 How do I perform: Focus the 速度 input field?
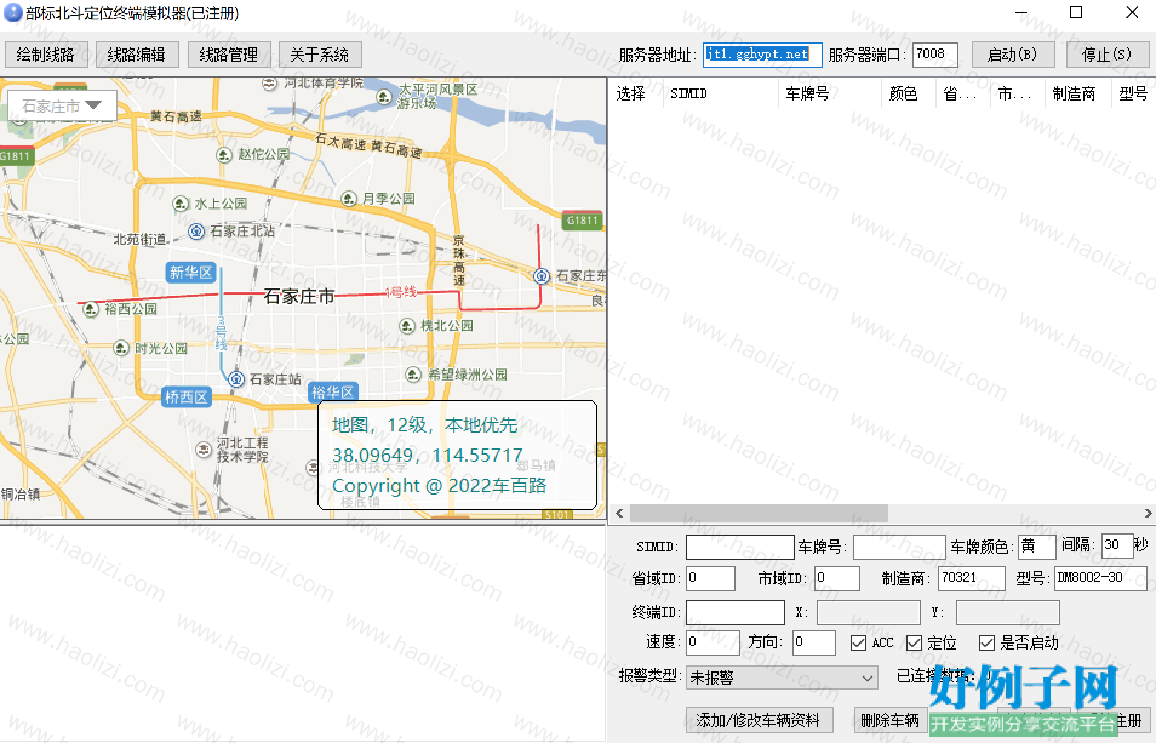tap(713, 642)
